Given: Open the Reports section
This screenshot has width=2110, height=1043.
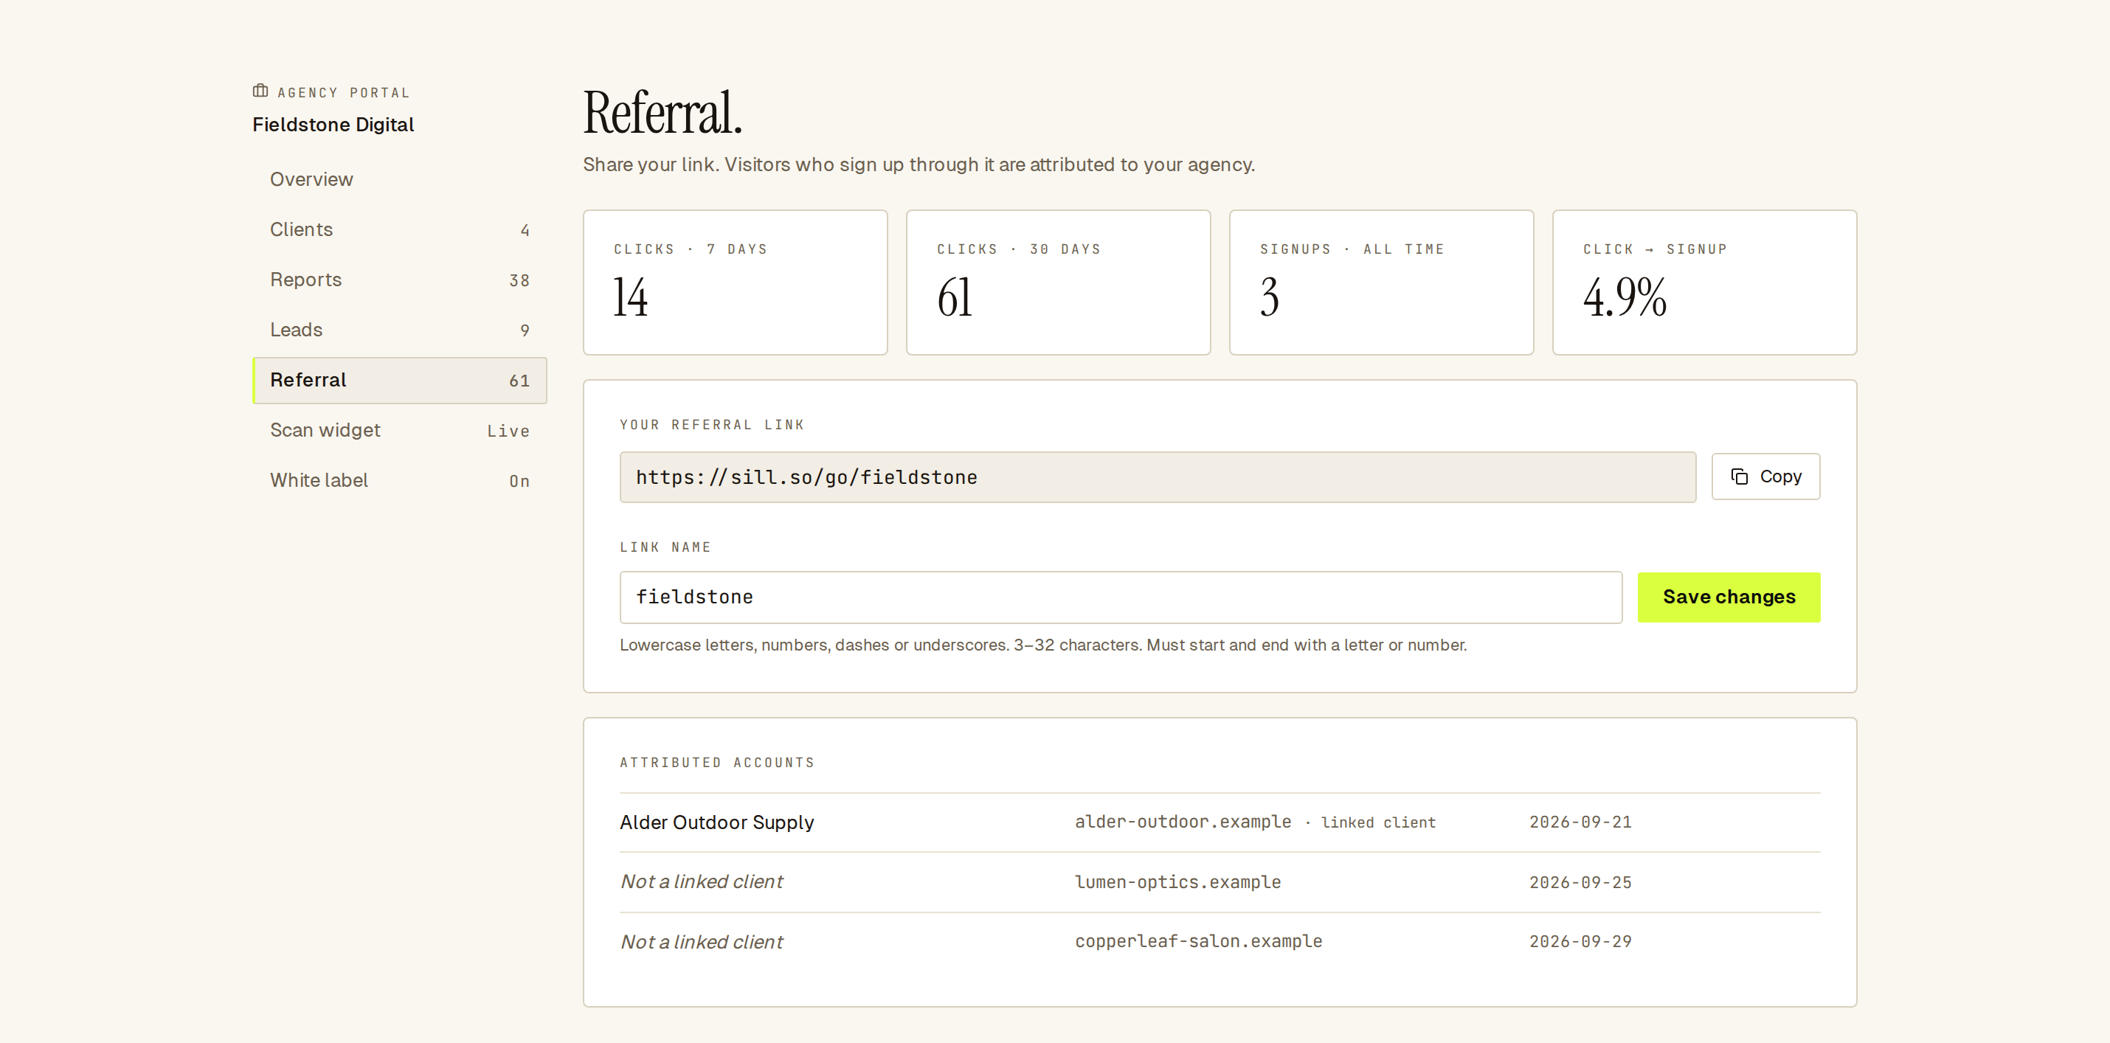Looking at the screenshot, I should tap(400, 280).
